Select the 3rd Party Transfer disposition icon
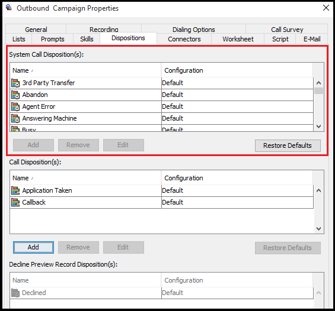 point(15,83)
